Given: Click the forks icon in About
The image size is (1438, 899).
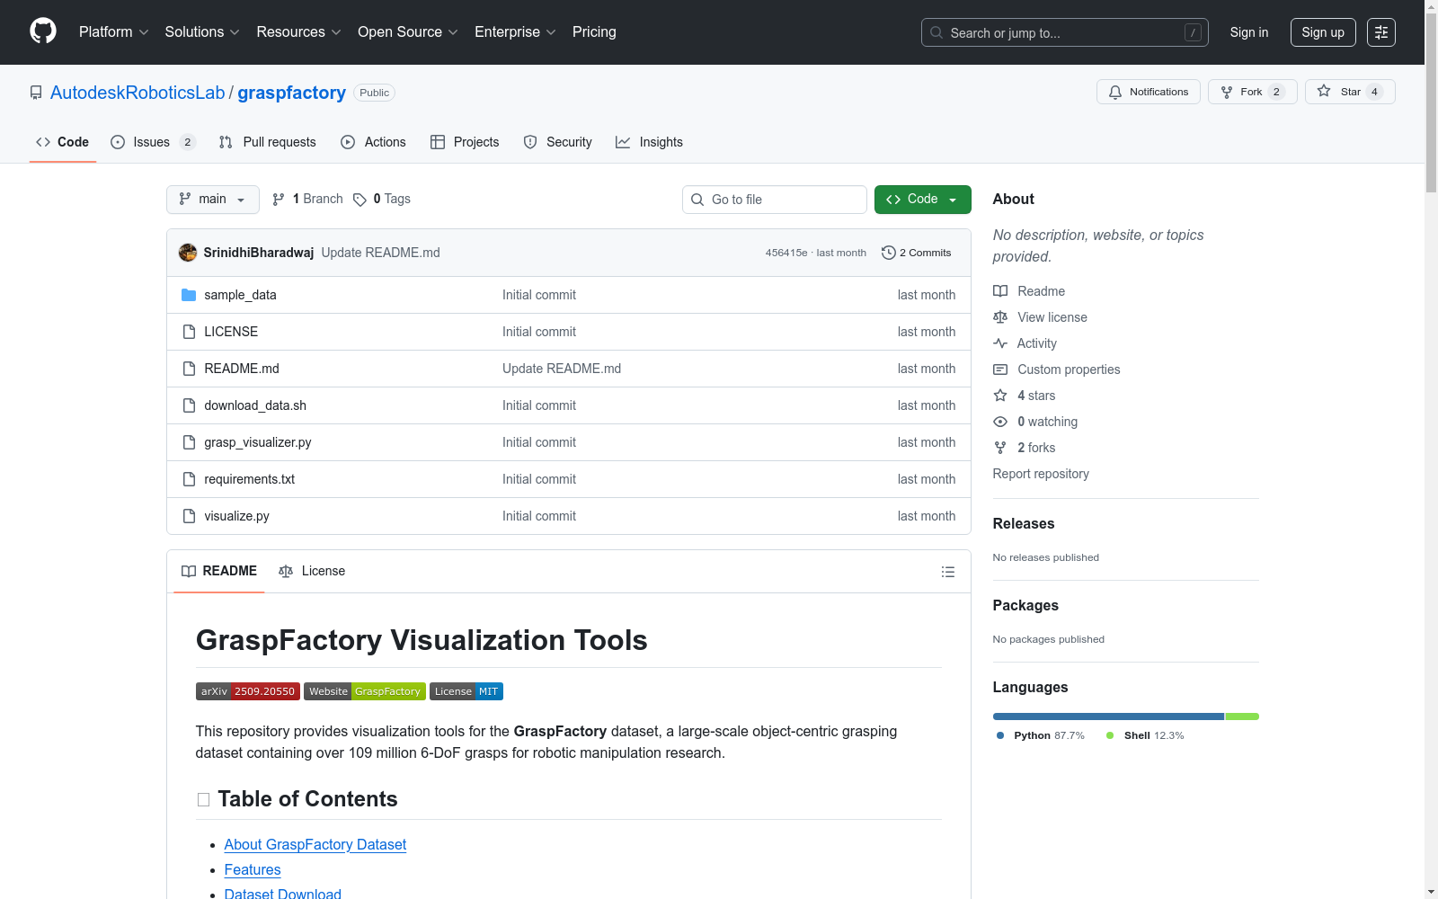Looking at the screenshot, I should coord(1000,448).
